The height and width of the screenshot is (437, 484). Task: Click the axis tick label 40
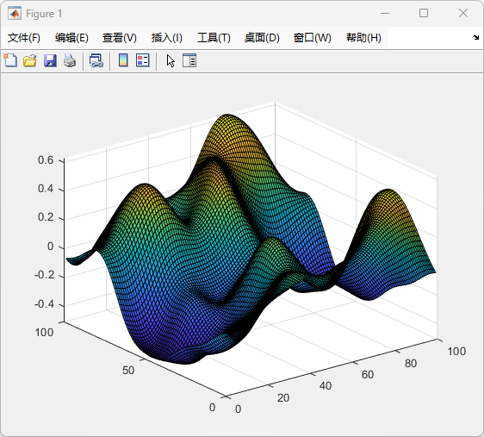(326, 386)
